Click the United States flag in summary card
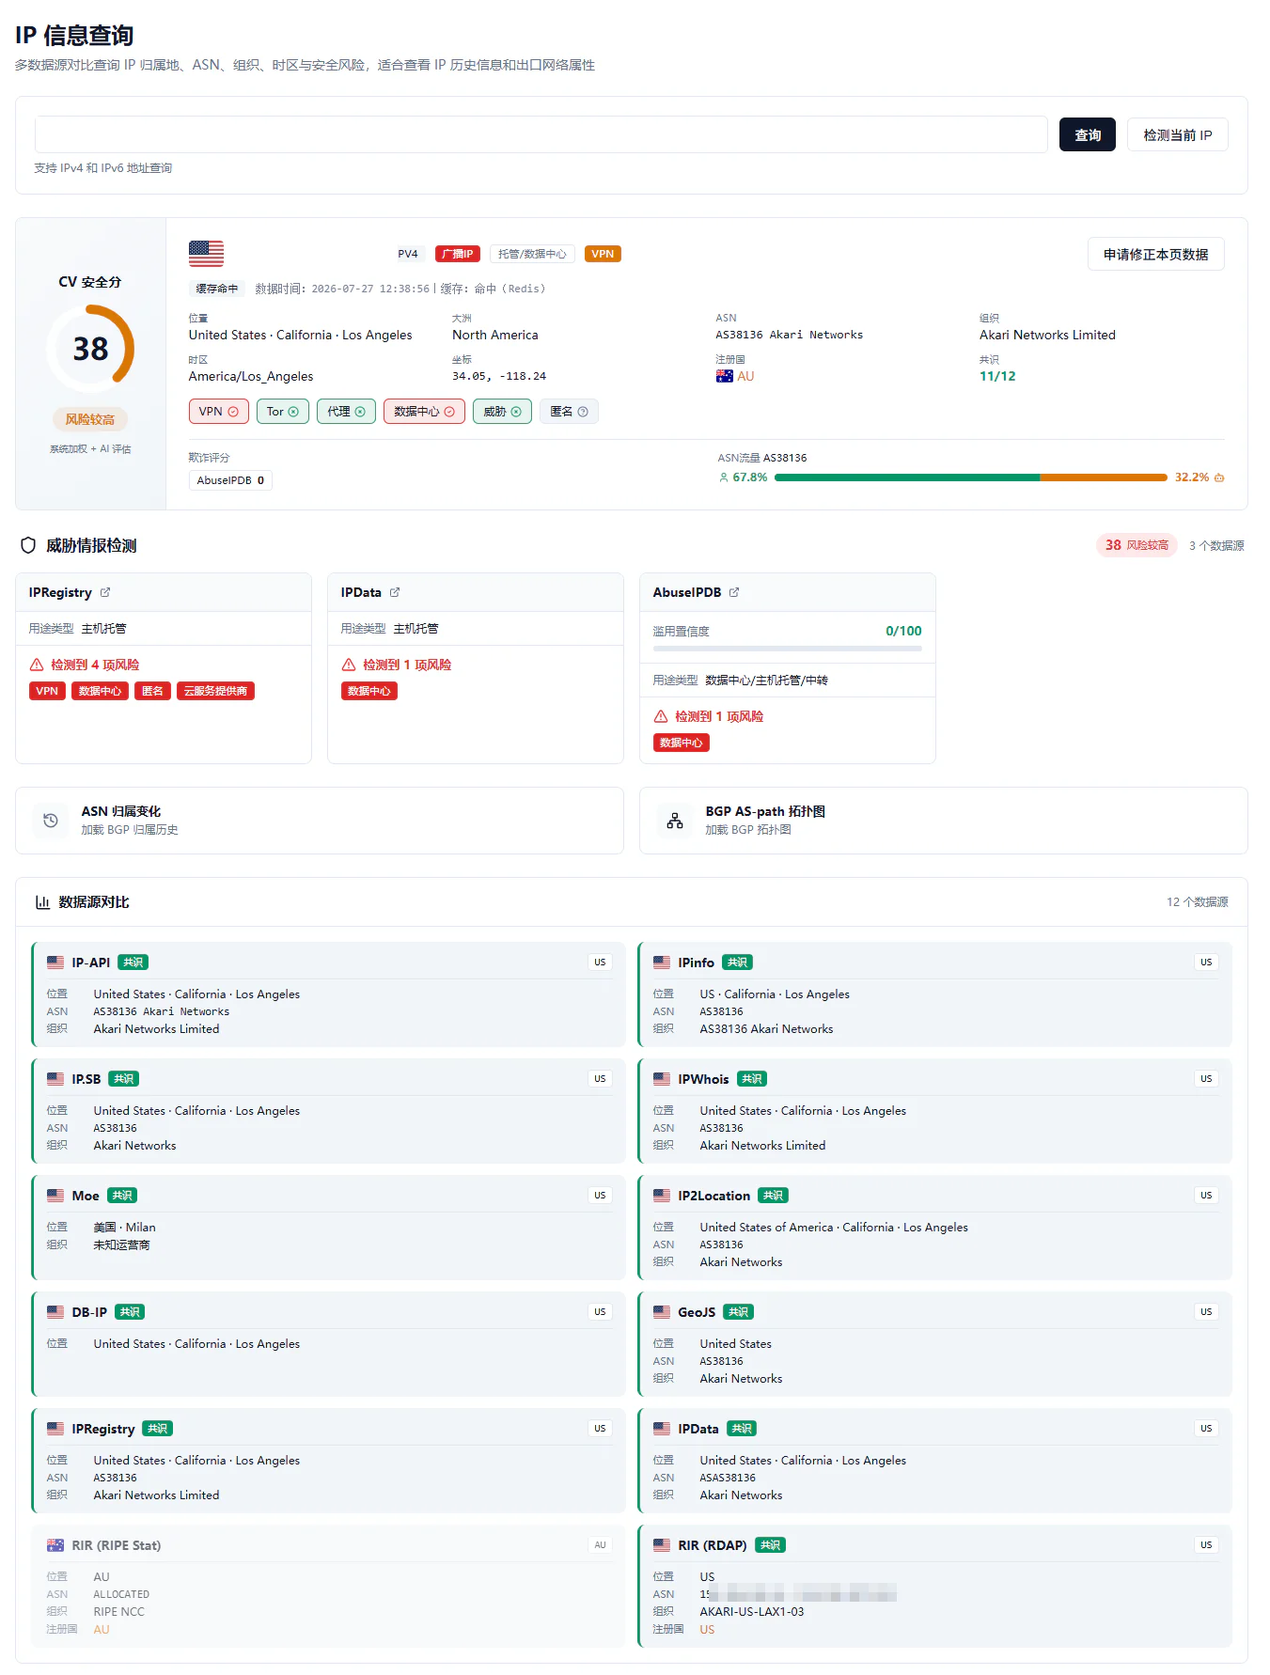 206,254
